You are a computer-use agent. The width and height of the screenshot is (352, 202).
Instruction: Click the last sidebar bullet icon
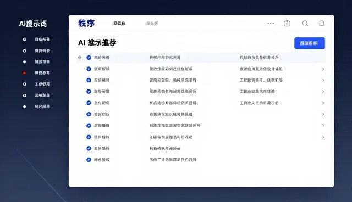24,106
